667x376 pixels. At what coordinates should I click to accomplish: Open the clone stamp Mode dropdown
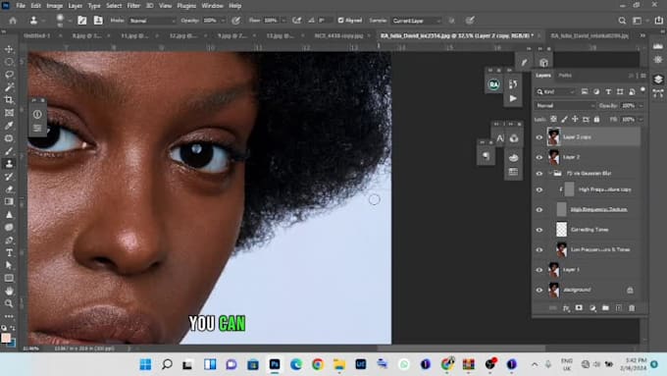pyautogui.click(x=152, y=21)
